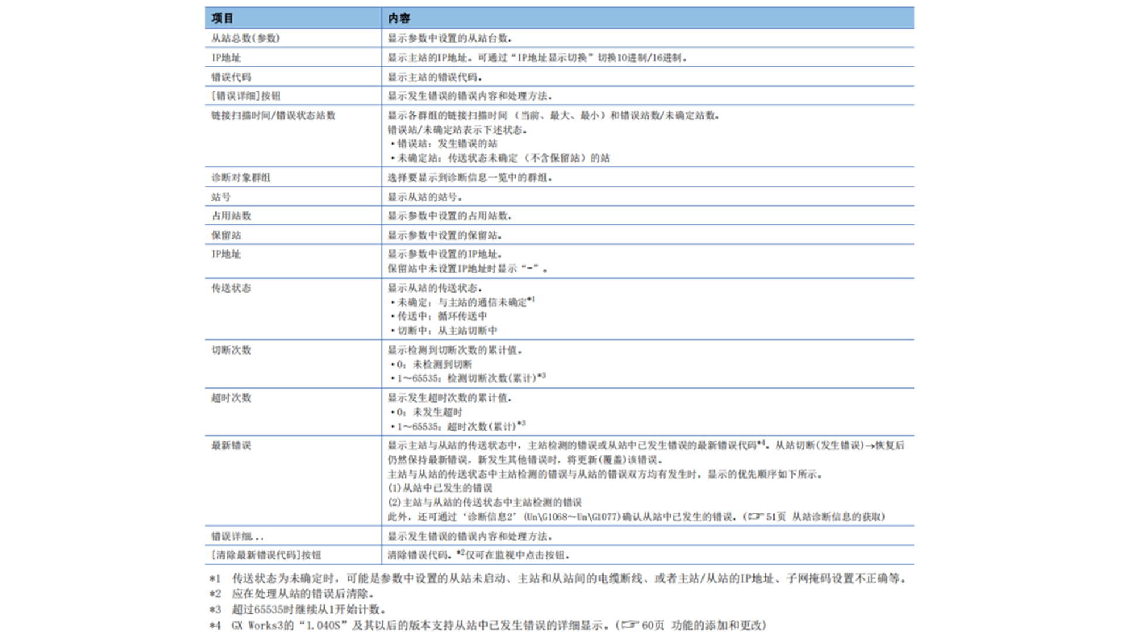
Task: Select the 占用站数 item cell
Action: [x=231, y=216]
